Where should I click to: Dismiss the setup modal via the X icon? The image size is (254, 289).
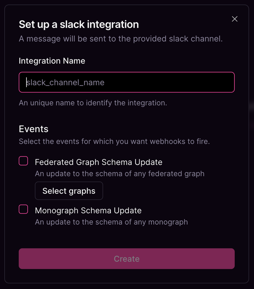[234, 19]
